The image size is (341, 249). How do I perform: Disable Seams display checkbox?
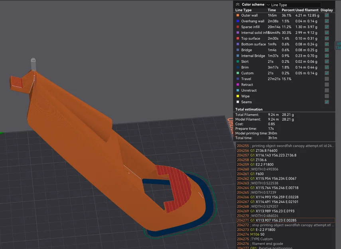(327, 102)
